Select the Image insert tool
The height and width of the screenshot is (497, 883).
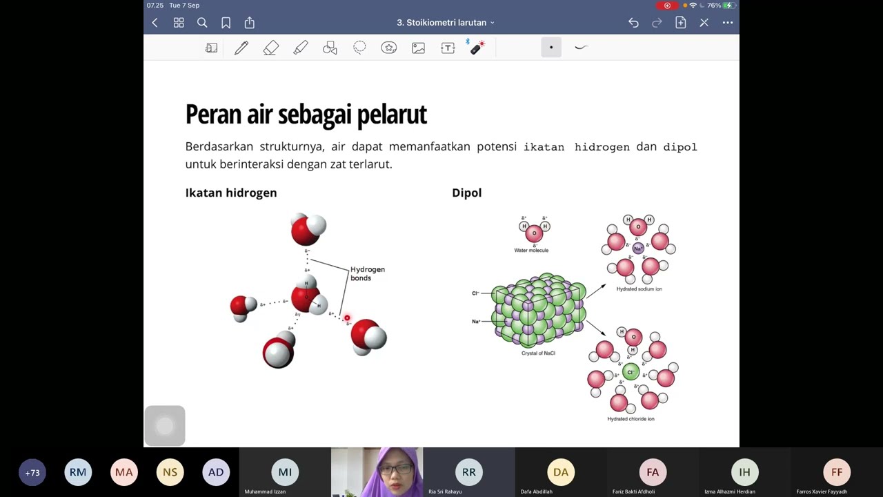419,48
